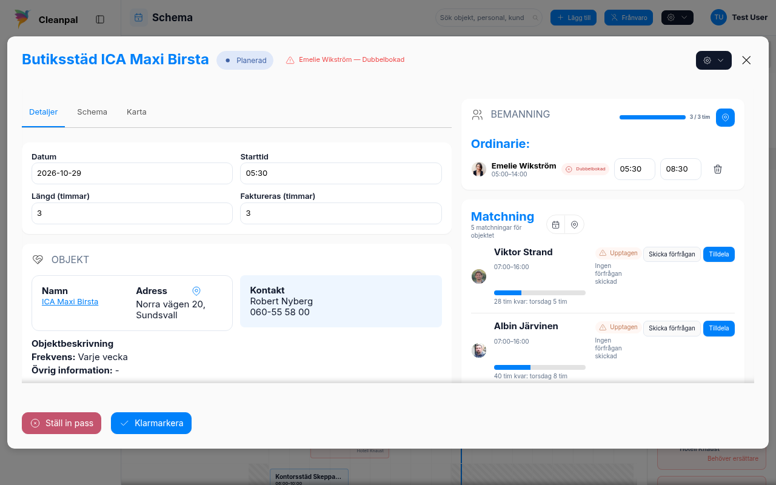Click the sidebar collapse icon next to Cleanpal
Screen dimensions: 776x485
[x=100, y=19]
